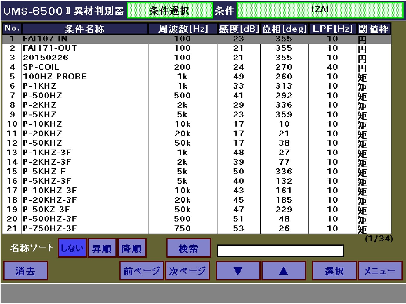Select row P-5KHZ-3F

pyautogui.click(x=196, y=181)
